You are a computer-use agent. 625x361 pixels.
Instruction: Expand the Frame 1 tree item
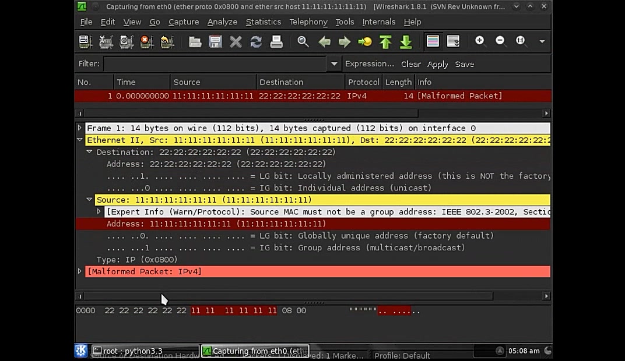(80, 128)
